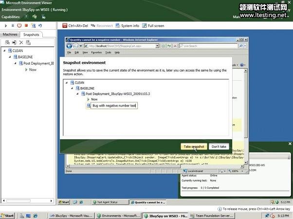This screenshot has height=219, width=293.
Task: Select the Now item in dialog tree
Action: 94,99
